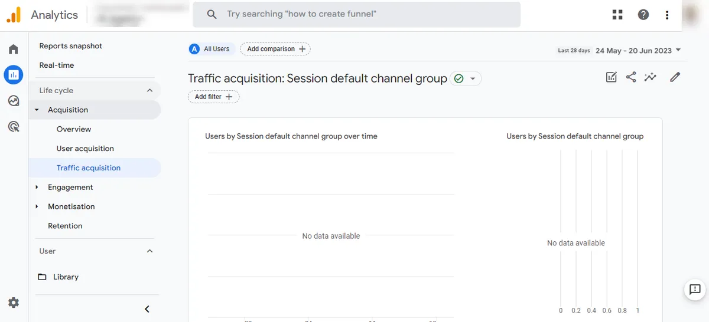Open Reports snapshot
The height and width of the screenshot is (322, 709).
click(x=71, y=46)
